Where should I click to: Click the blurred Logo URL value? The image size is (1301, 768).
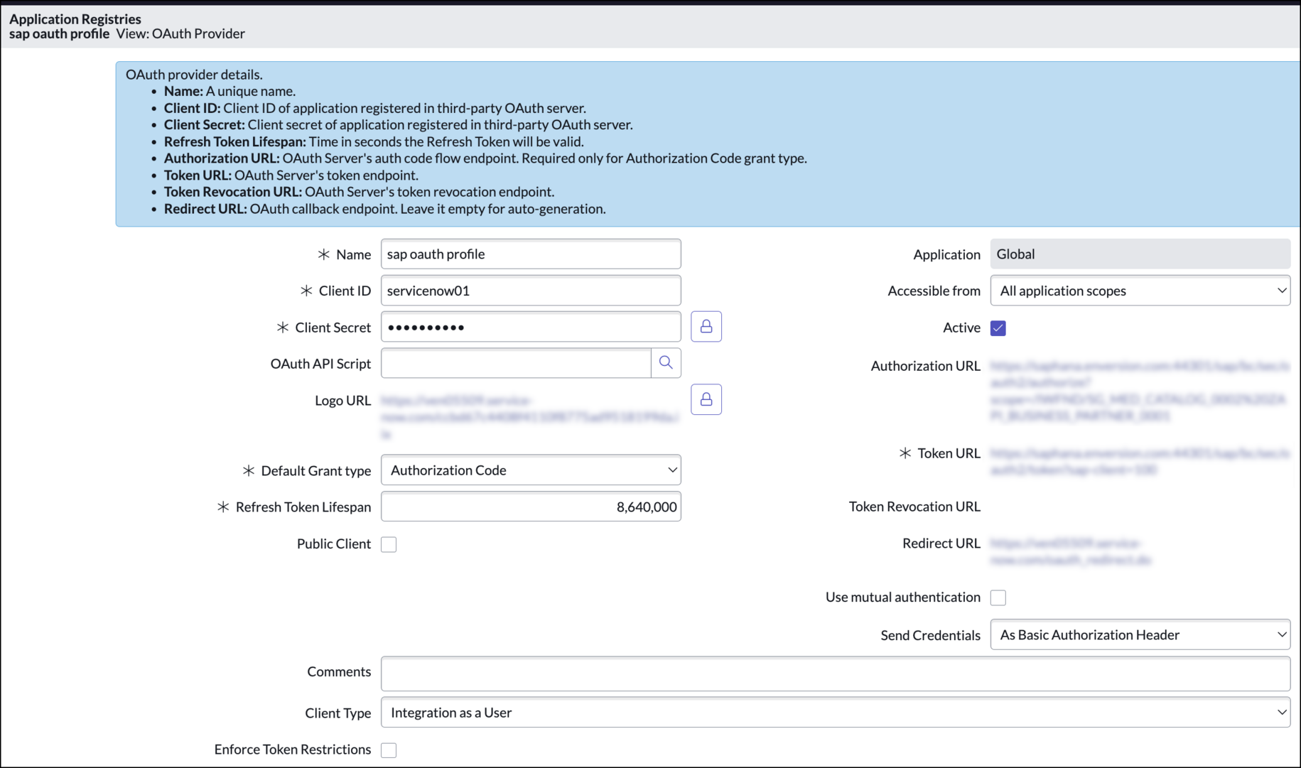tap(529, 417)
